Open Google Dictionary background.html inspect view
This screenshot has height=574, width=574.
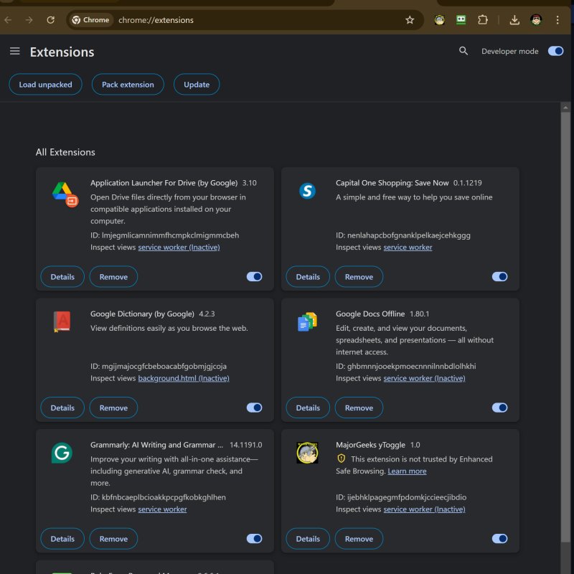click(184, 378)
